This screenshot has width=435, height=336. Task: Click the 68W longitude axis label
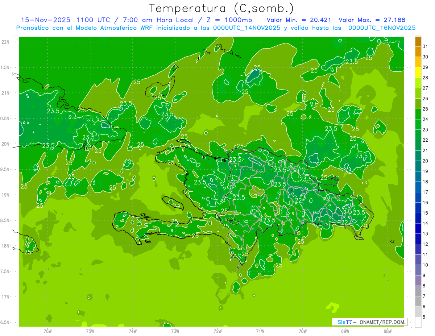click(388, 331)
